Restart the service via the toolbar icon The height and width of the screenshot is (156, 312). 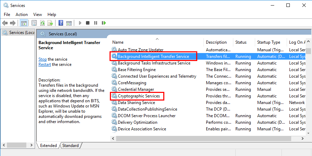(x=104, y=23)
